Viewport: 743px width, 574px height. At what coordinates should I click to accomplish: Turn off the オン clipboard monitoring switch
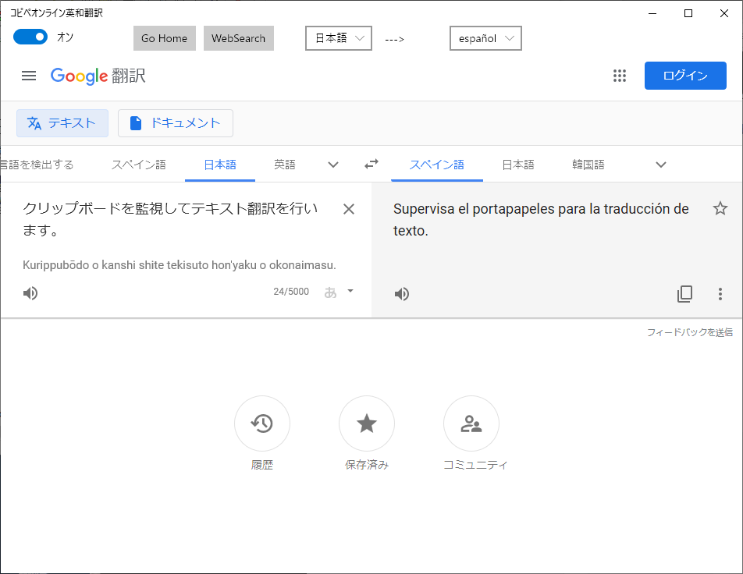coord(30,37)
